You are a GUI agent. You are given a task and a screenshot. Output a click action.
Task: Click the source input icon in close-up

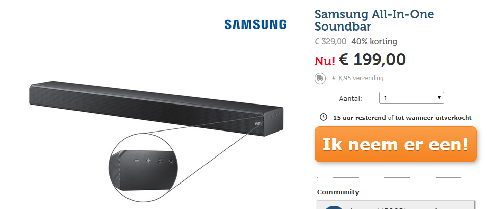tap(160, 161)
